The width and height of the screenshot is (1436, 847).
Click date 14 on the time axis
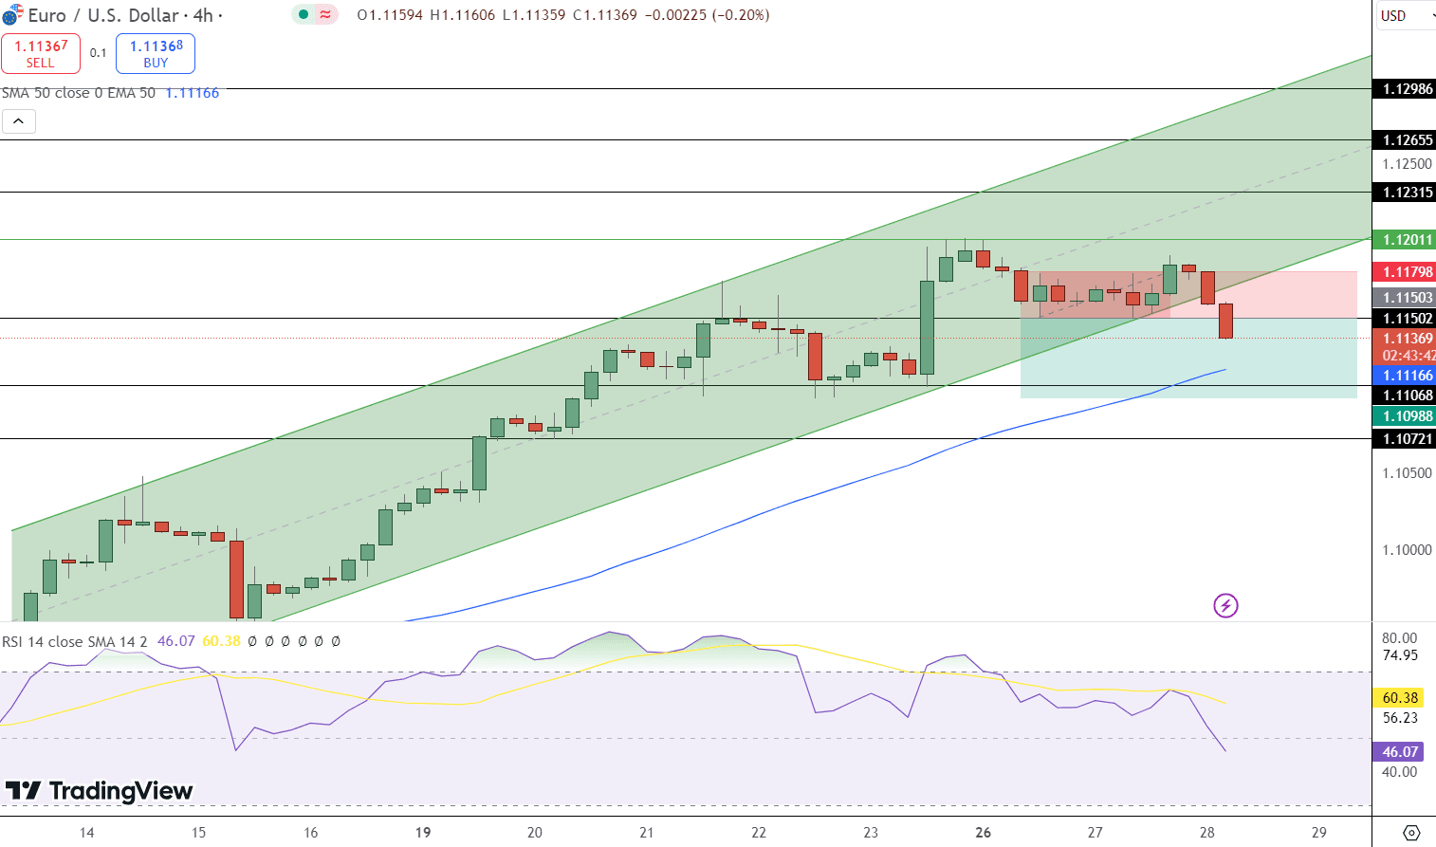(86, 833)
